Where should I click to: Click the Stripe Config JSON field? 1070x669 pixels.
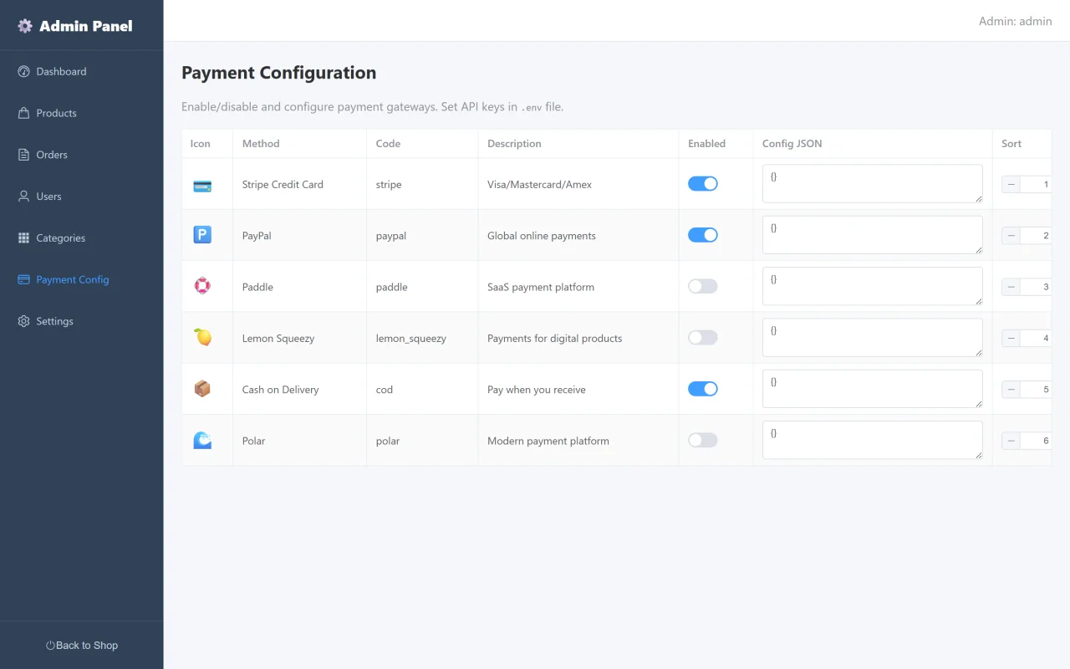[873, 184]
